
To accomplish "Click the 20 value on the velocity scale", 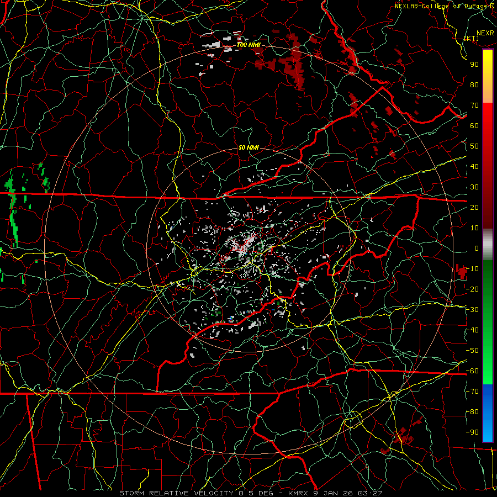I will 474,208.
